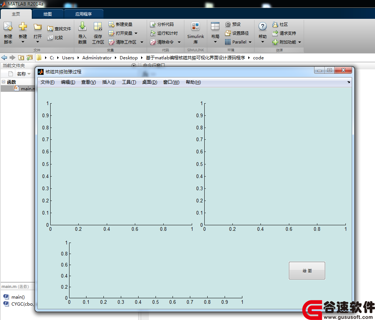Click the Layout (布局) icon
This screenshot has height=320, width=375.
click(215, 27)
